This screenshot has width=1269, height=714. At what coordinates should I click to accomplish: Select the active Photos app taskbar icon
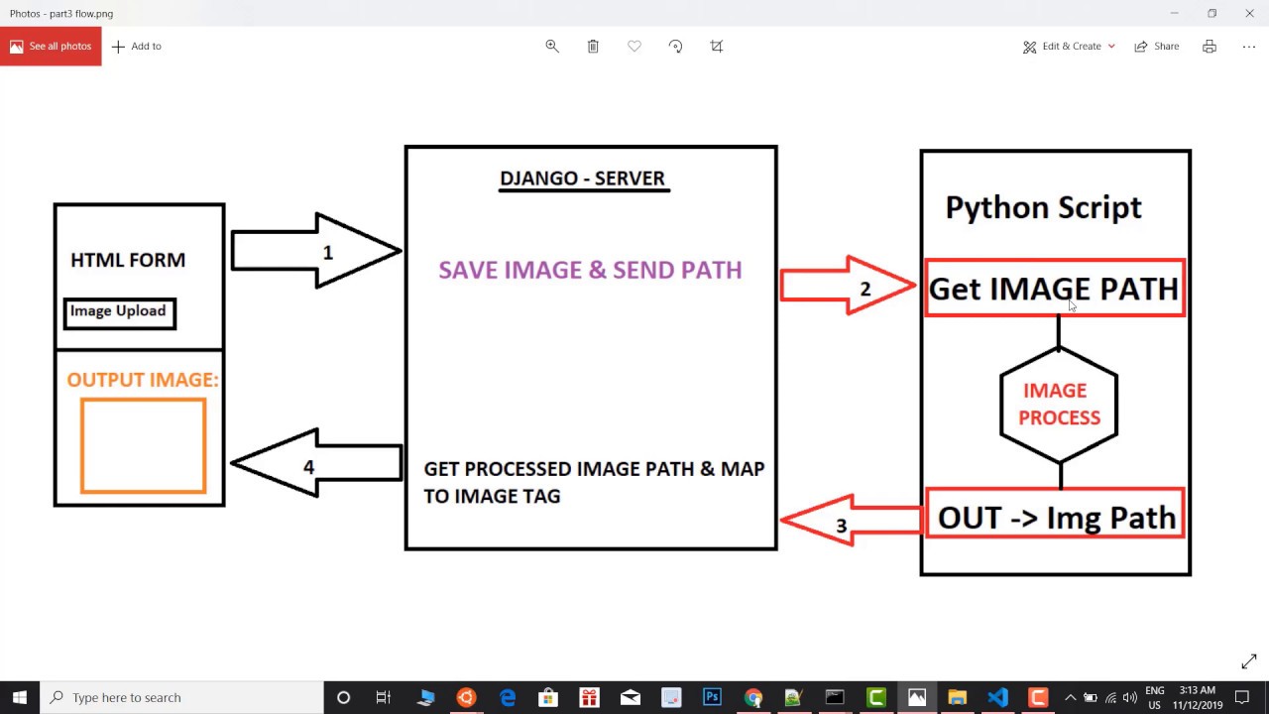[x=917, y=697]
